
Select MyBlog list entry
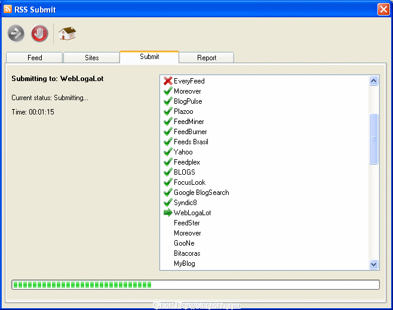pyautogui.click(x=184, y=263)
